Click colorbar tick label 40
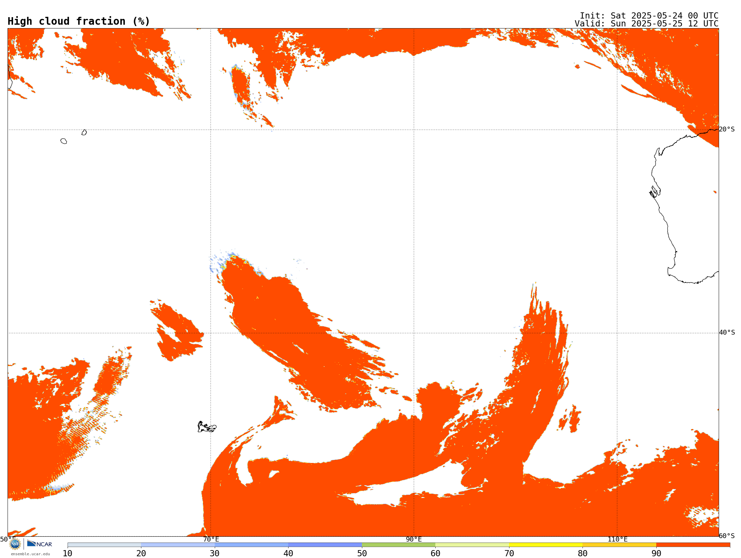741x558 pixels. pyautogui.click(x=288, y=554)
